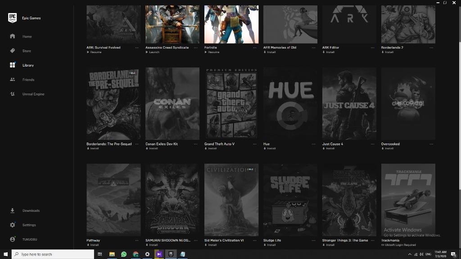461x259 pixels.
Task: Install AER Memories of Old
Action: (x=270, y=52)
